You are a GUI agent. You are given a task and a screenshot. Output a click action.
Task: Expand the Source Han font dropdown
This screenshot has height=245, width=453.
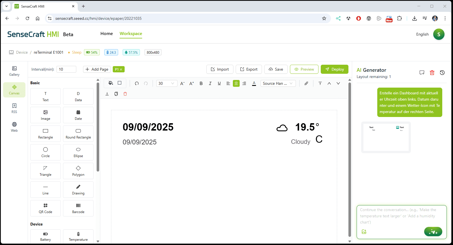278,83
